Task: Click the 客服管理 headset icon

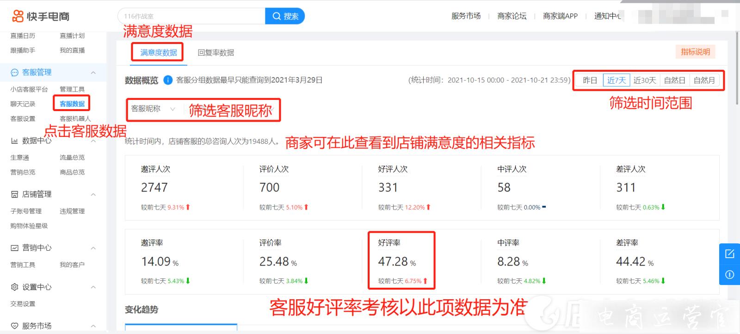Action: 14,73
